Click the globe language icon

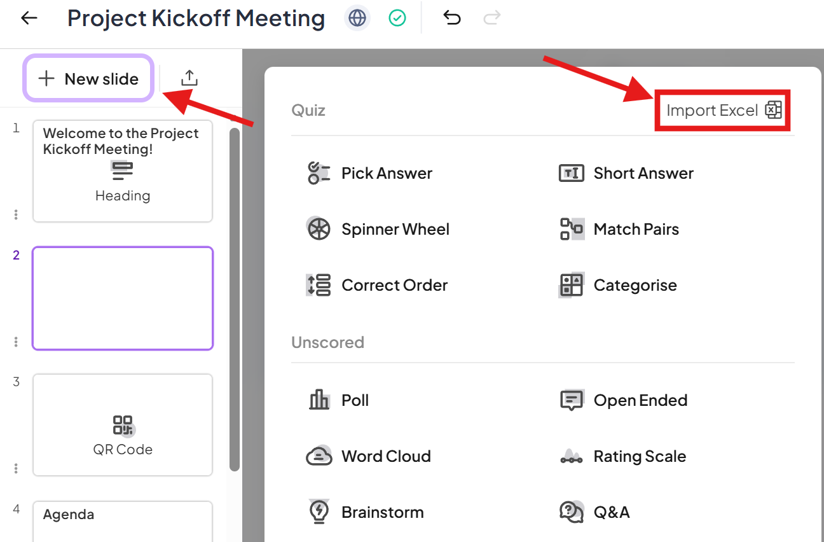[x=357, y=18]
